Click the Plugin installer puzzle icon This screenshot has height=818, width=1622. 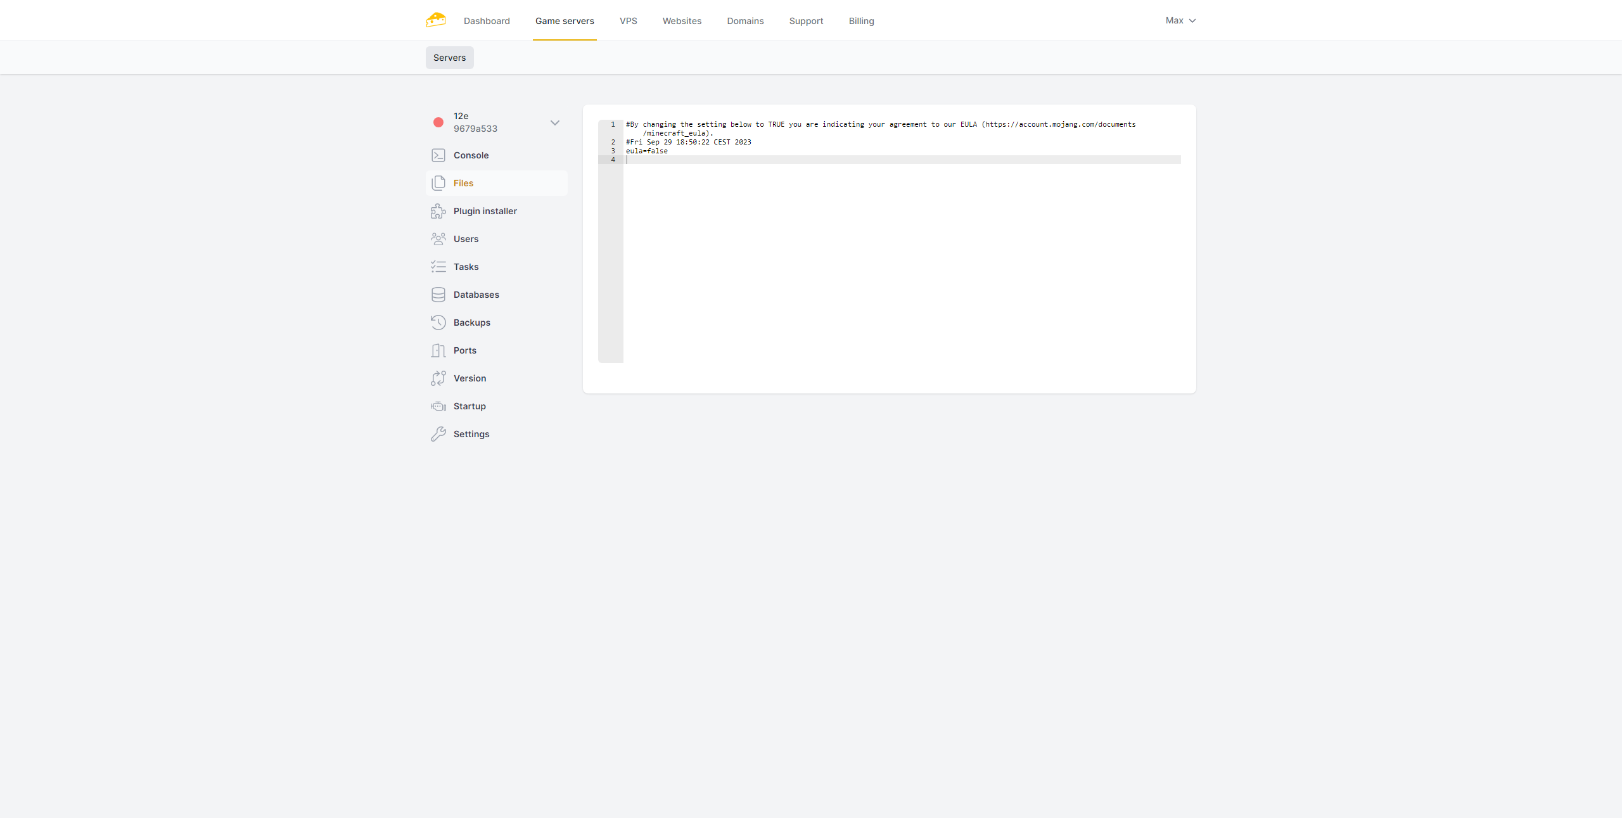pyautogui.click(x=438, y=211)
